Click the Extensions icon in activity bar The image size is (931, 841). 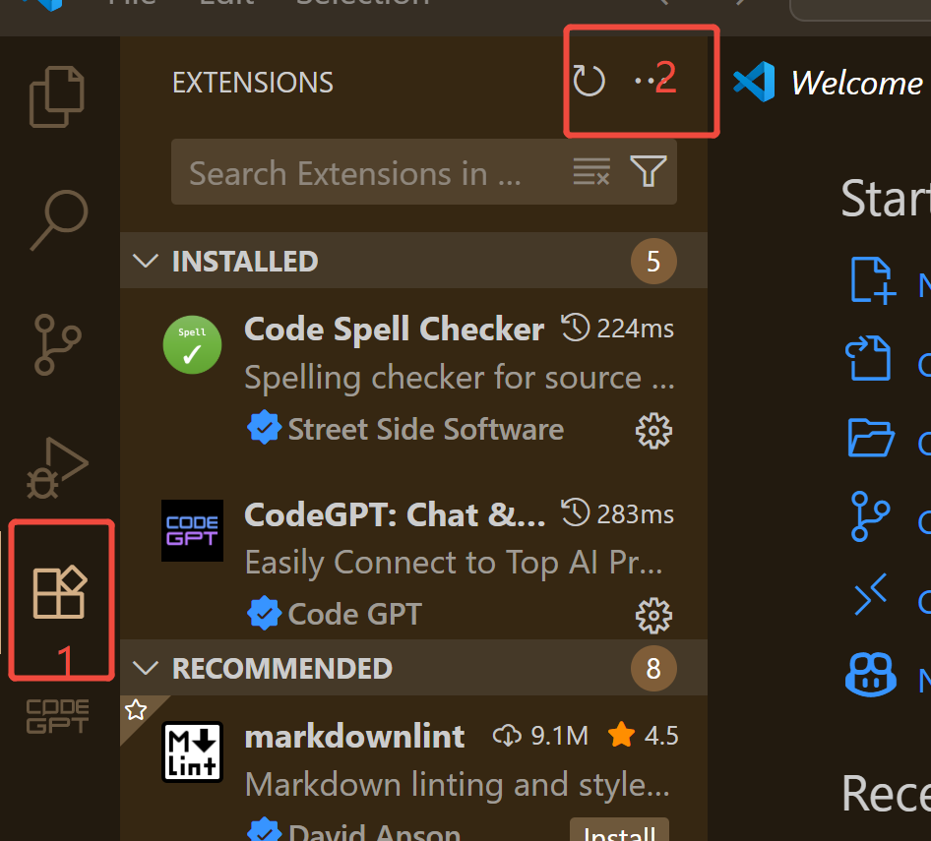pyautogui.click(x=60, y=592)
